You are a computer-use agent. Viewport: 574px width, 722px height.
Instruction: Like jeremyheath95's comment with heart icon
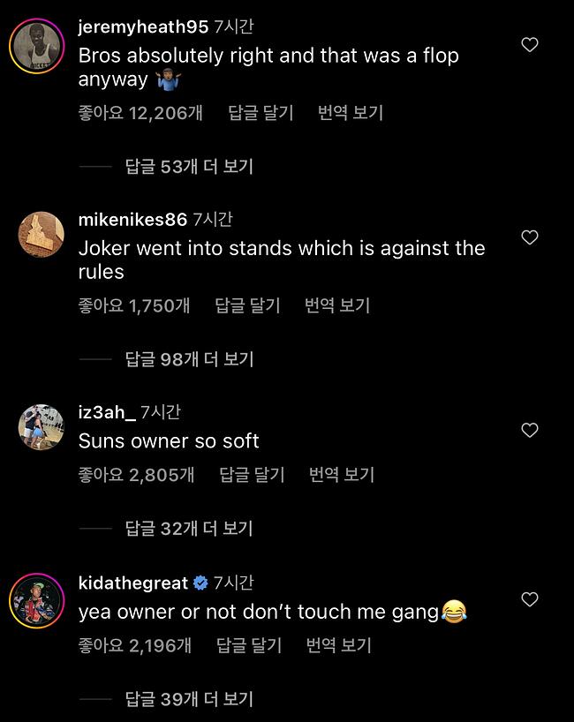(530, 45)
